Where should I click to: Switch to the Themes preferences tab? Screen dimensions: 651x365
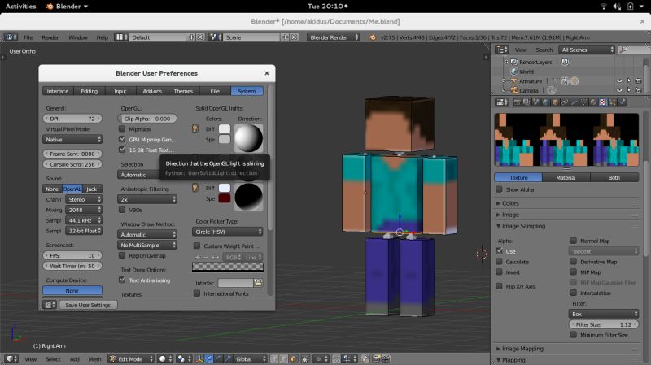tap(183, 91)
